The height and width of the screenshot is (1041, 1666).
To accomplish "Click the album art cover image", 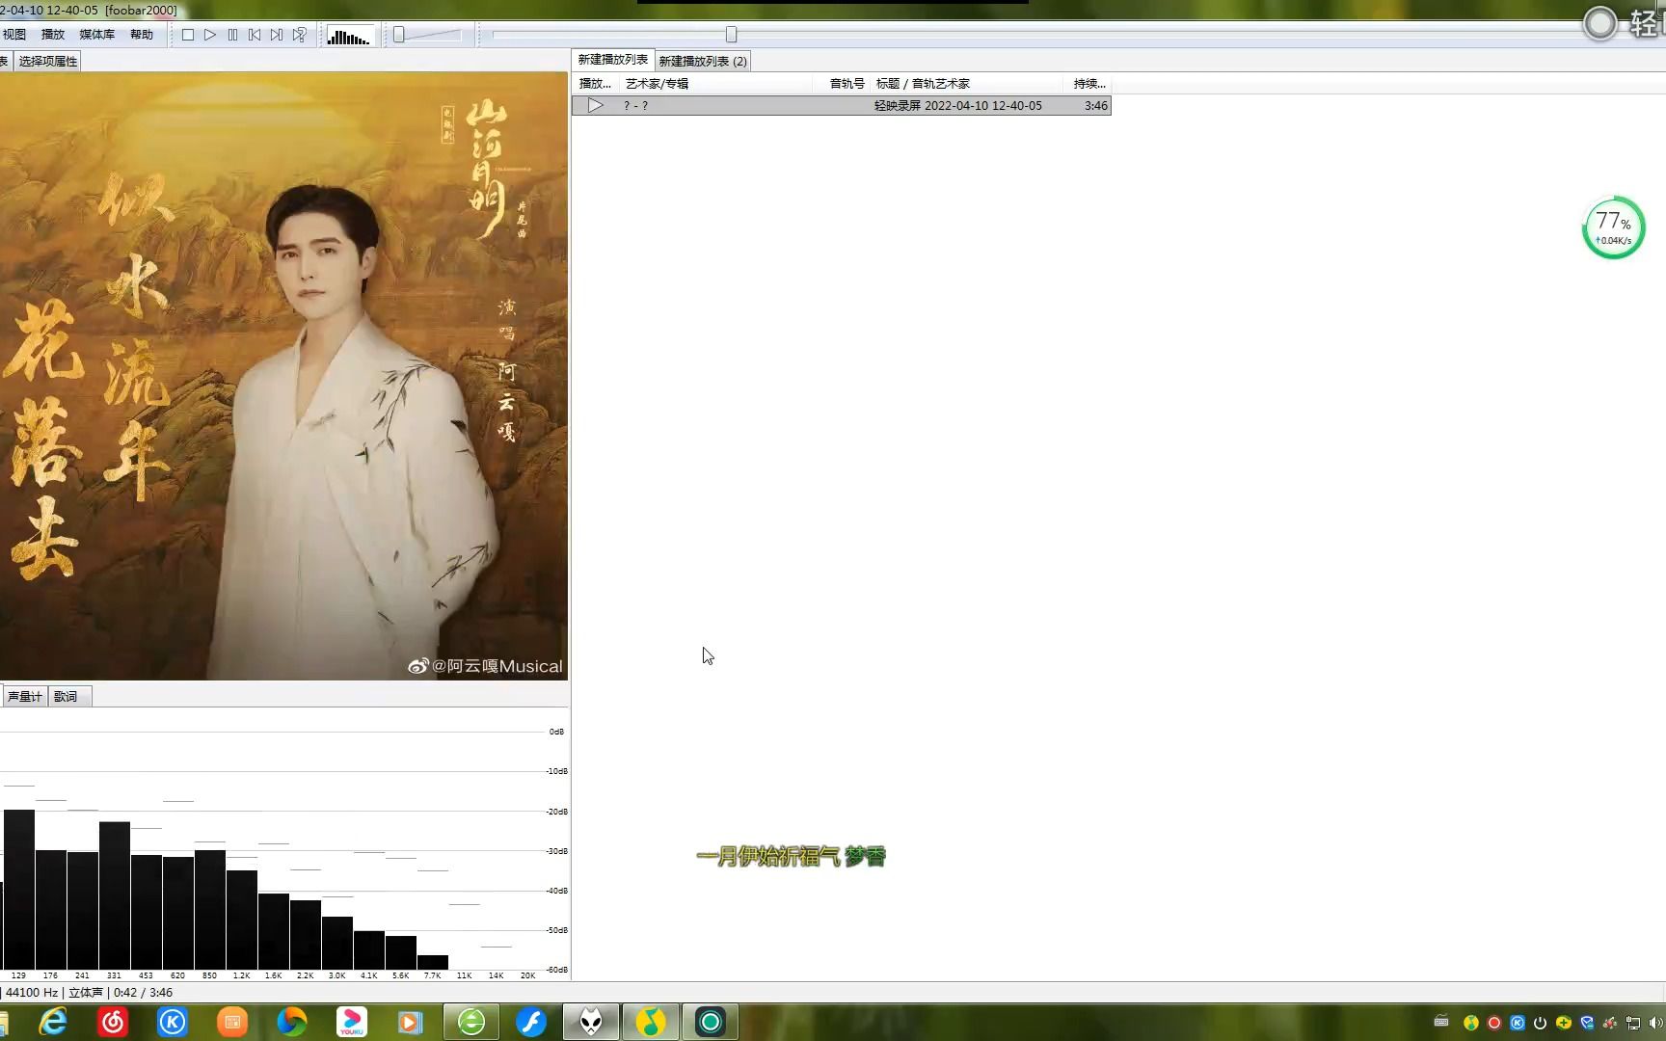I will coord(283,376).
